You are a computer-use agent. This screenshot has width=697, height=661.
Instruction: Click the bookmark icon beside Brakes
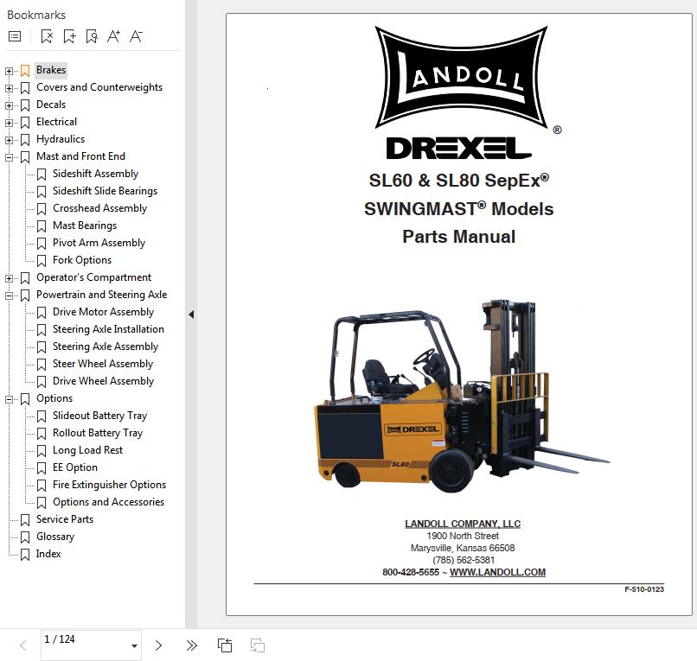click(x=25, y=71)
